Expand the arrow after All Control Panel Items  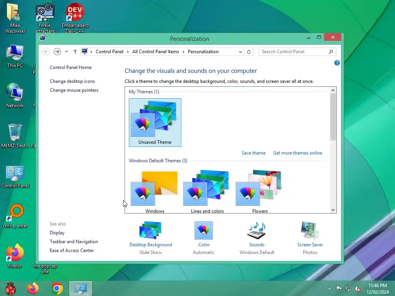pyautogui.click(x=183, y=52)
